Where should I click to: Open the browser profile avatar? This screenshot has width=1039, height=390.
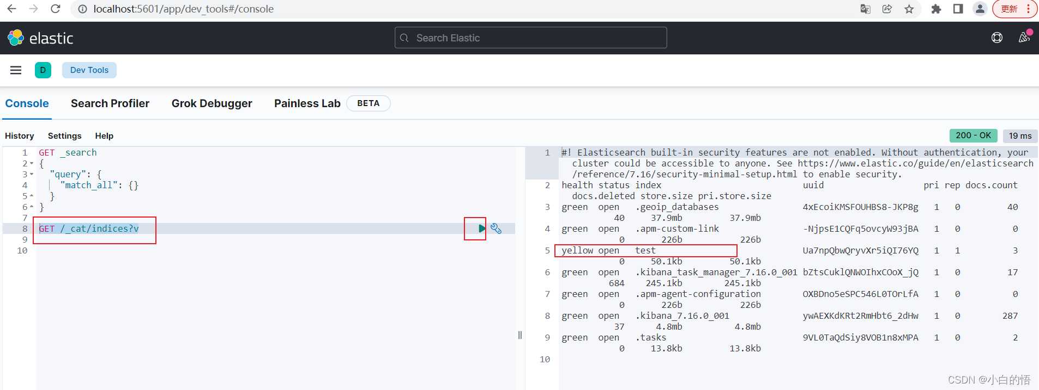click(x=980, y=9)
